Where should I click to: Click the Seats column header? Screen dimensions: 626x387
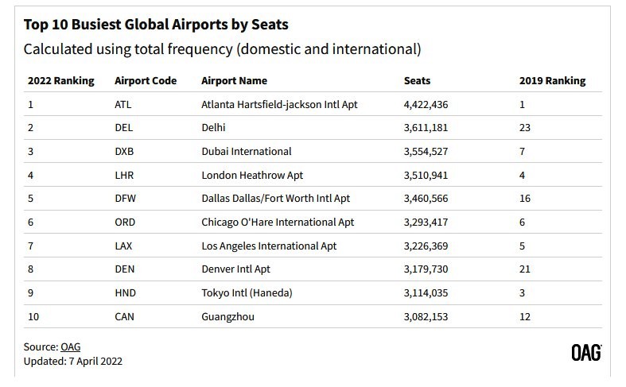coord(417,80)
